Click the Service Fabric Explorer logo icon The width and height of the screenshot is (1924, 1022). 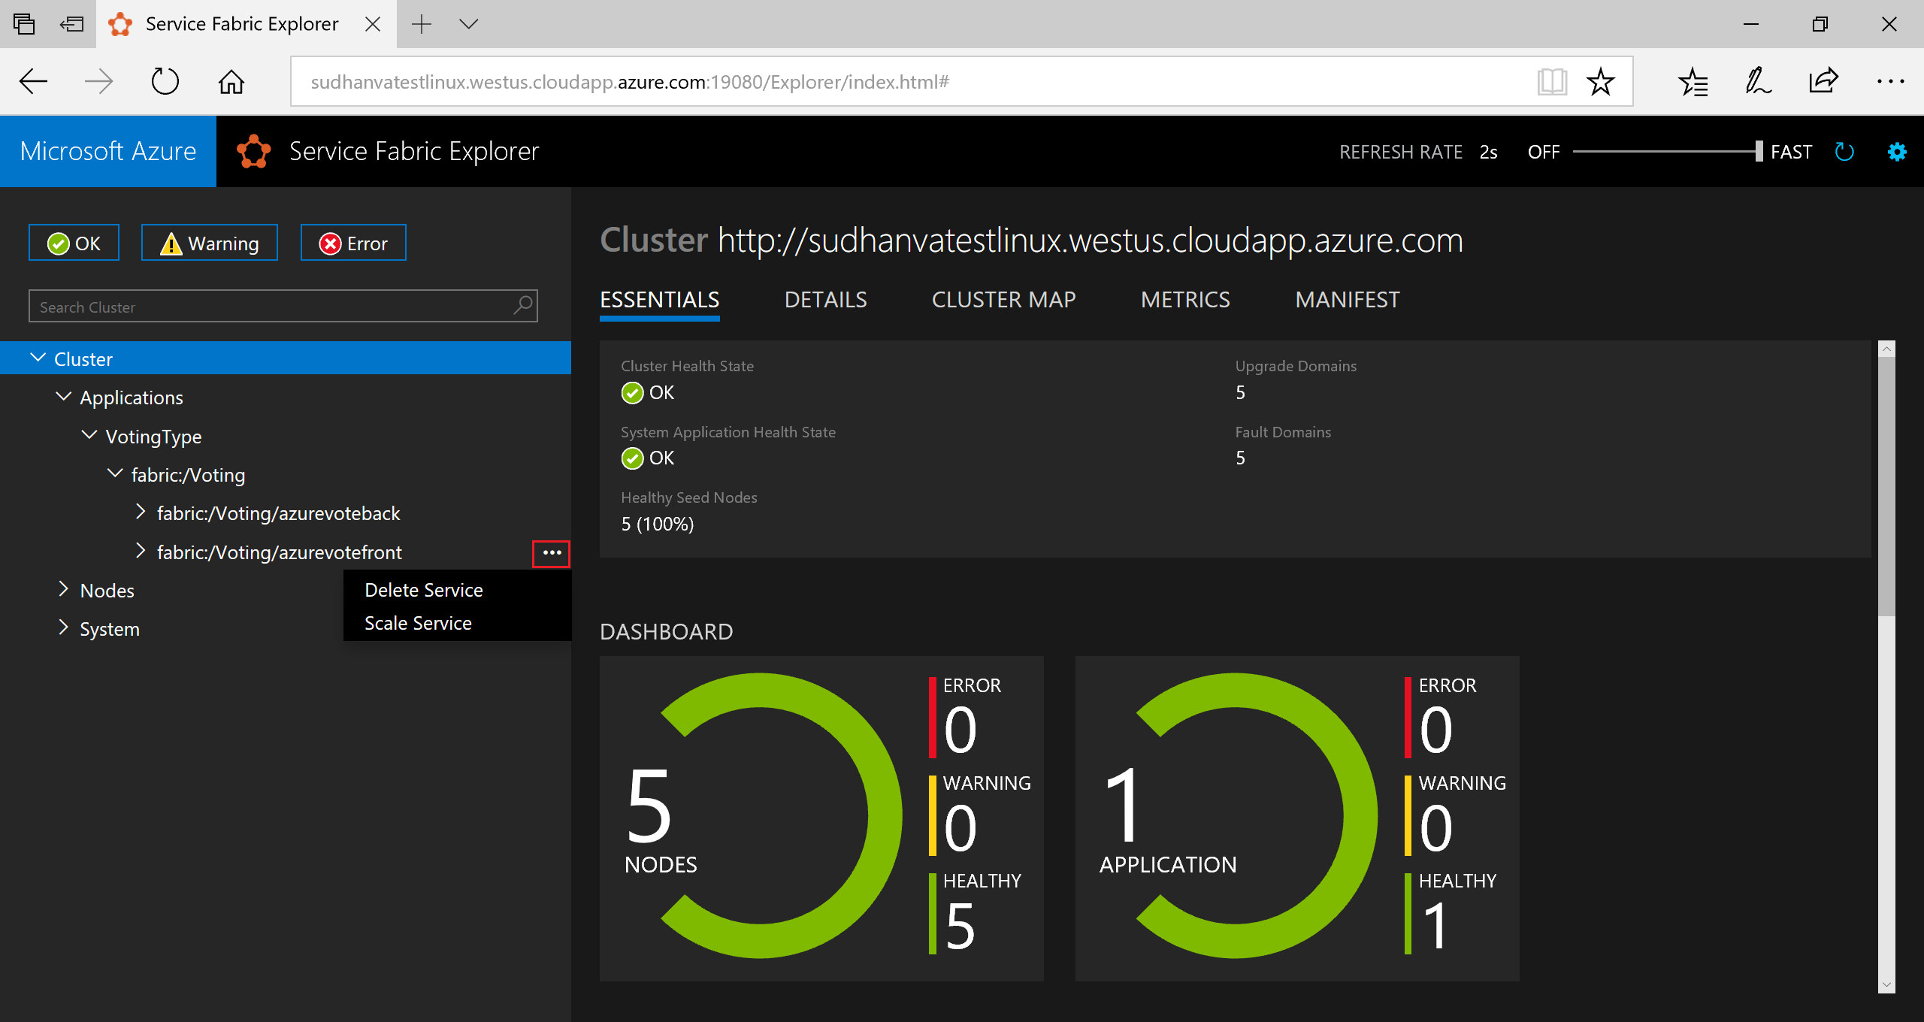[251, 150]
